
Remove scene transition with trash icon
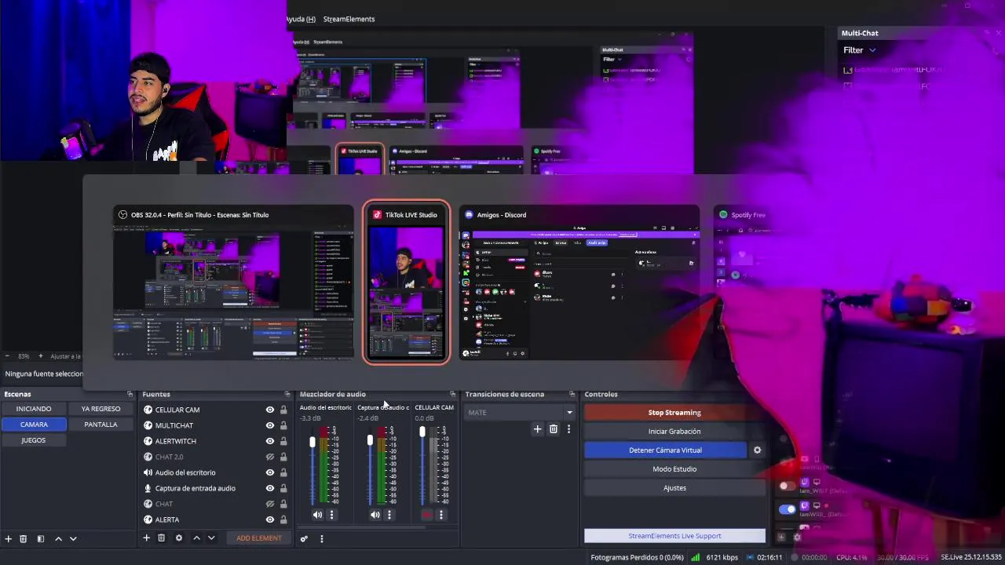(x=554, y=428)
